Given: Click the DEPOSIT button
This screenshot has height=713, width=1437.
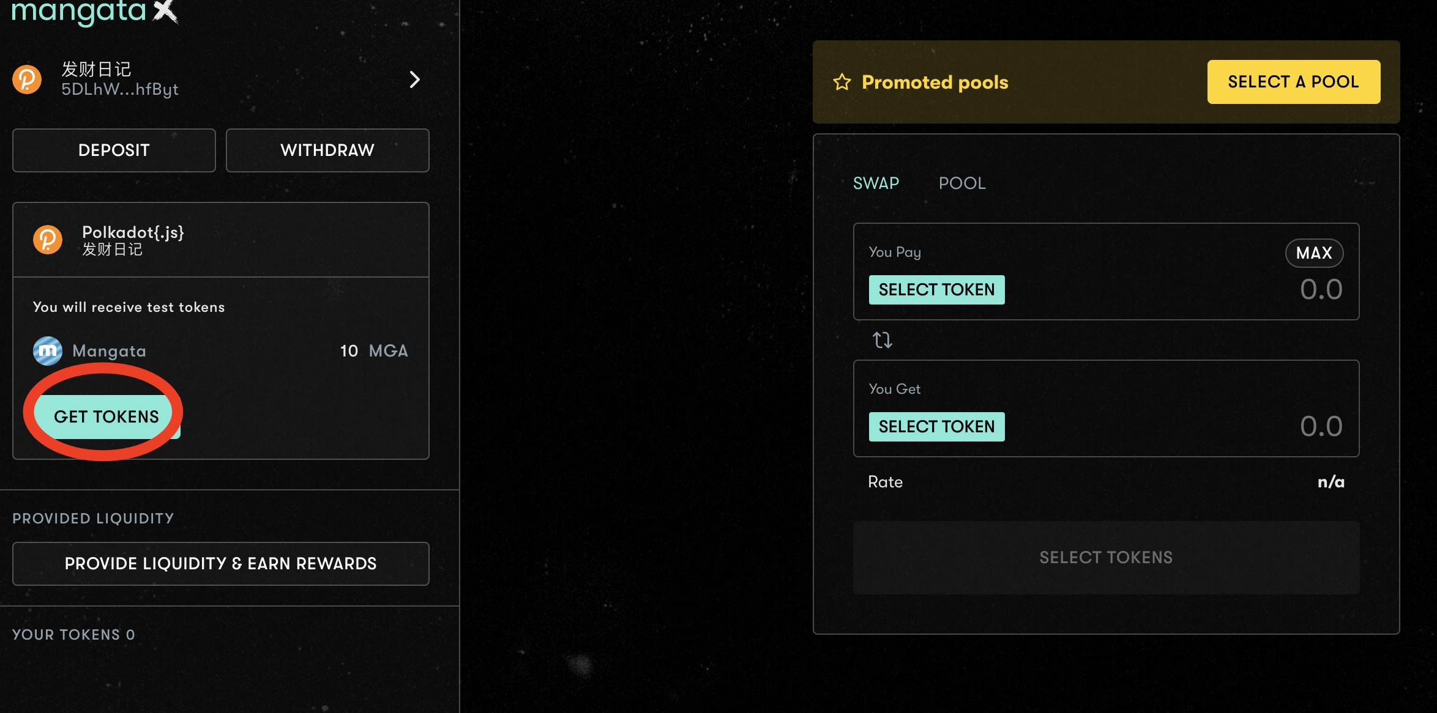Looking at the screenshot, I should point(114,150).
